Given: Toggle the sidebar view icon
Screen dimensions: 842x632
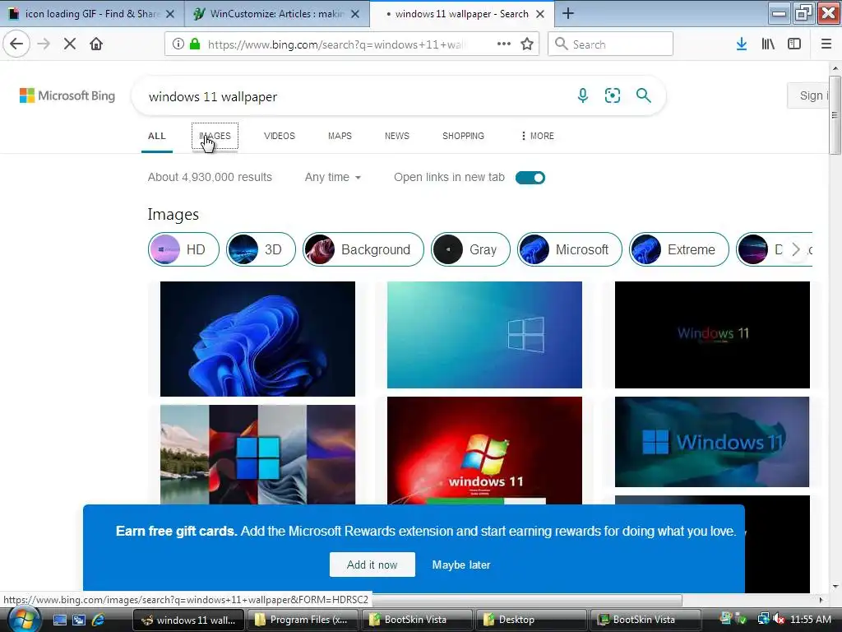Looking at the screenshot, I should (x=794, y=44).
